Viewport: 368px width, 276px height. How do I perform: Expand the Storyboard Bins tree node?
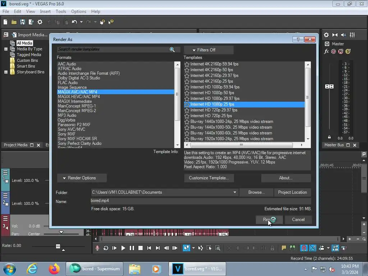click(x=6, y=72)
